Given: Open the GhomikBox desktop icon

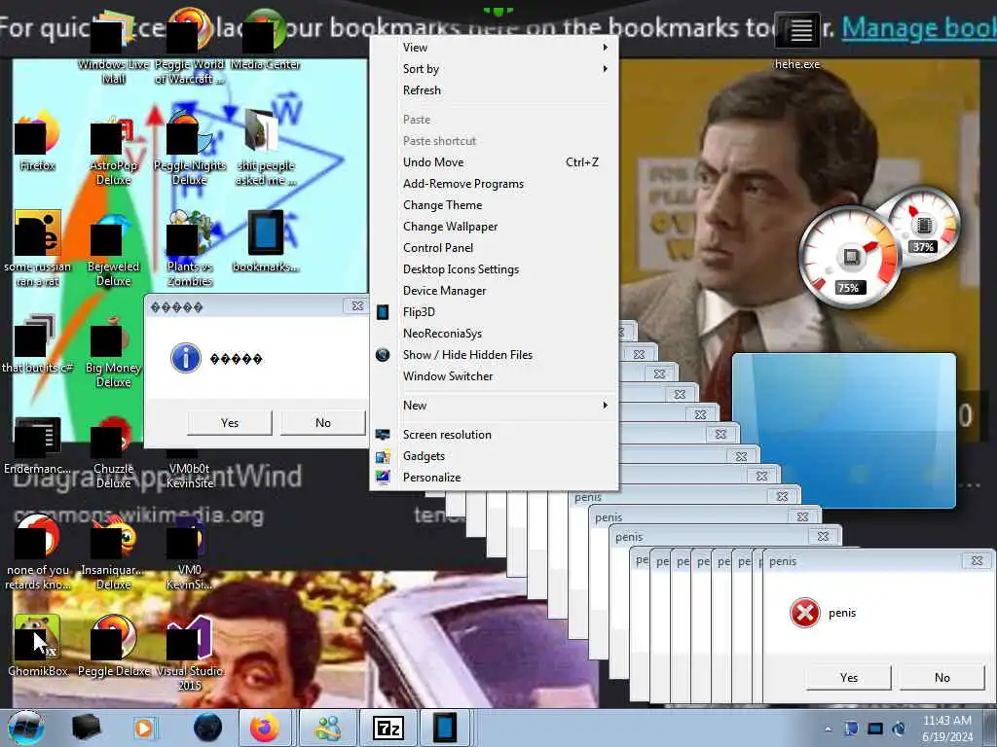Looking at the screenshot, I should tap(38, 645).
